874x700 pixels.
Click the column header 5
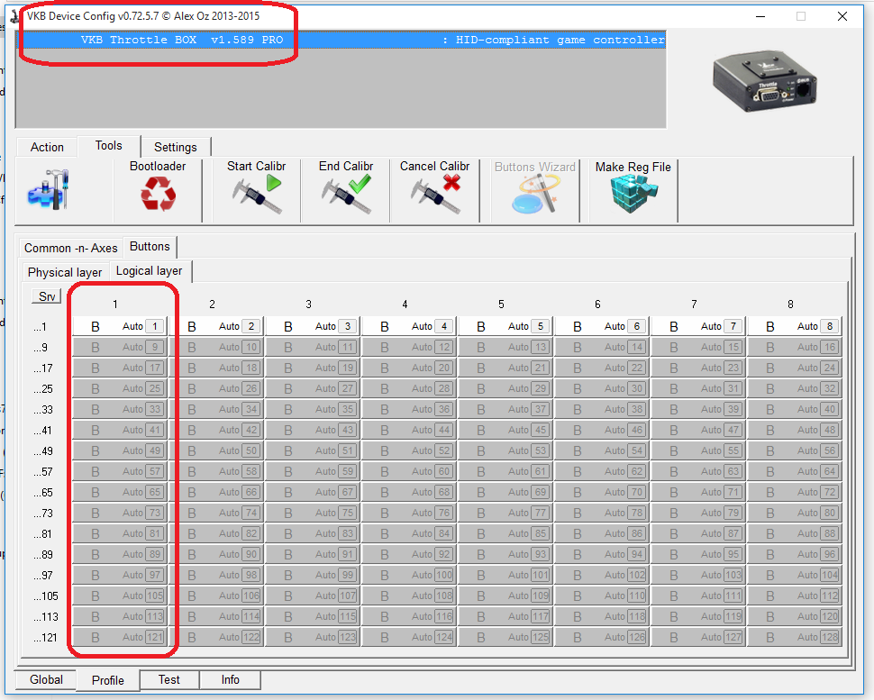tap(501, 305)
